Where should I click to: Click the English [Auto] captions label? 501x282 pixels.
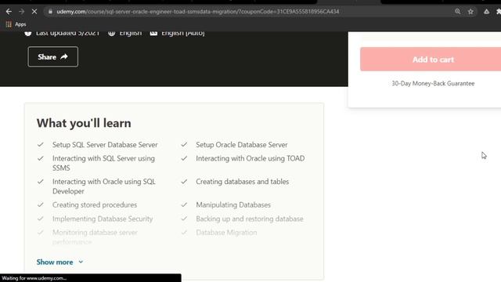pos(182,33)
